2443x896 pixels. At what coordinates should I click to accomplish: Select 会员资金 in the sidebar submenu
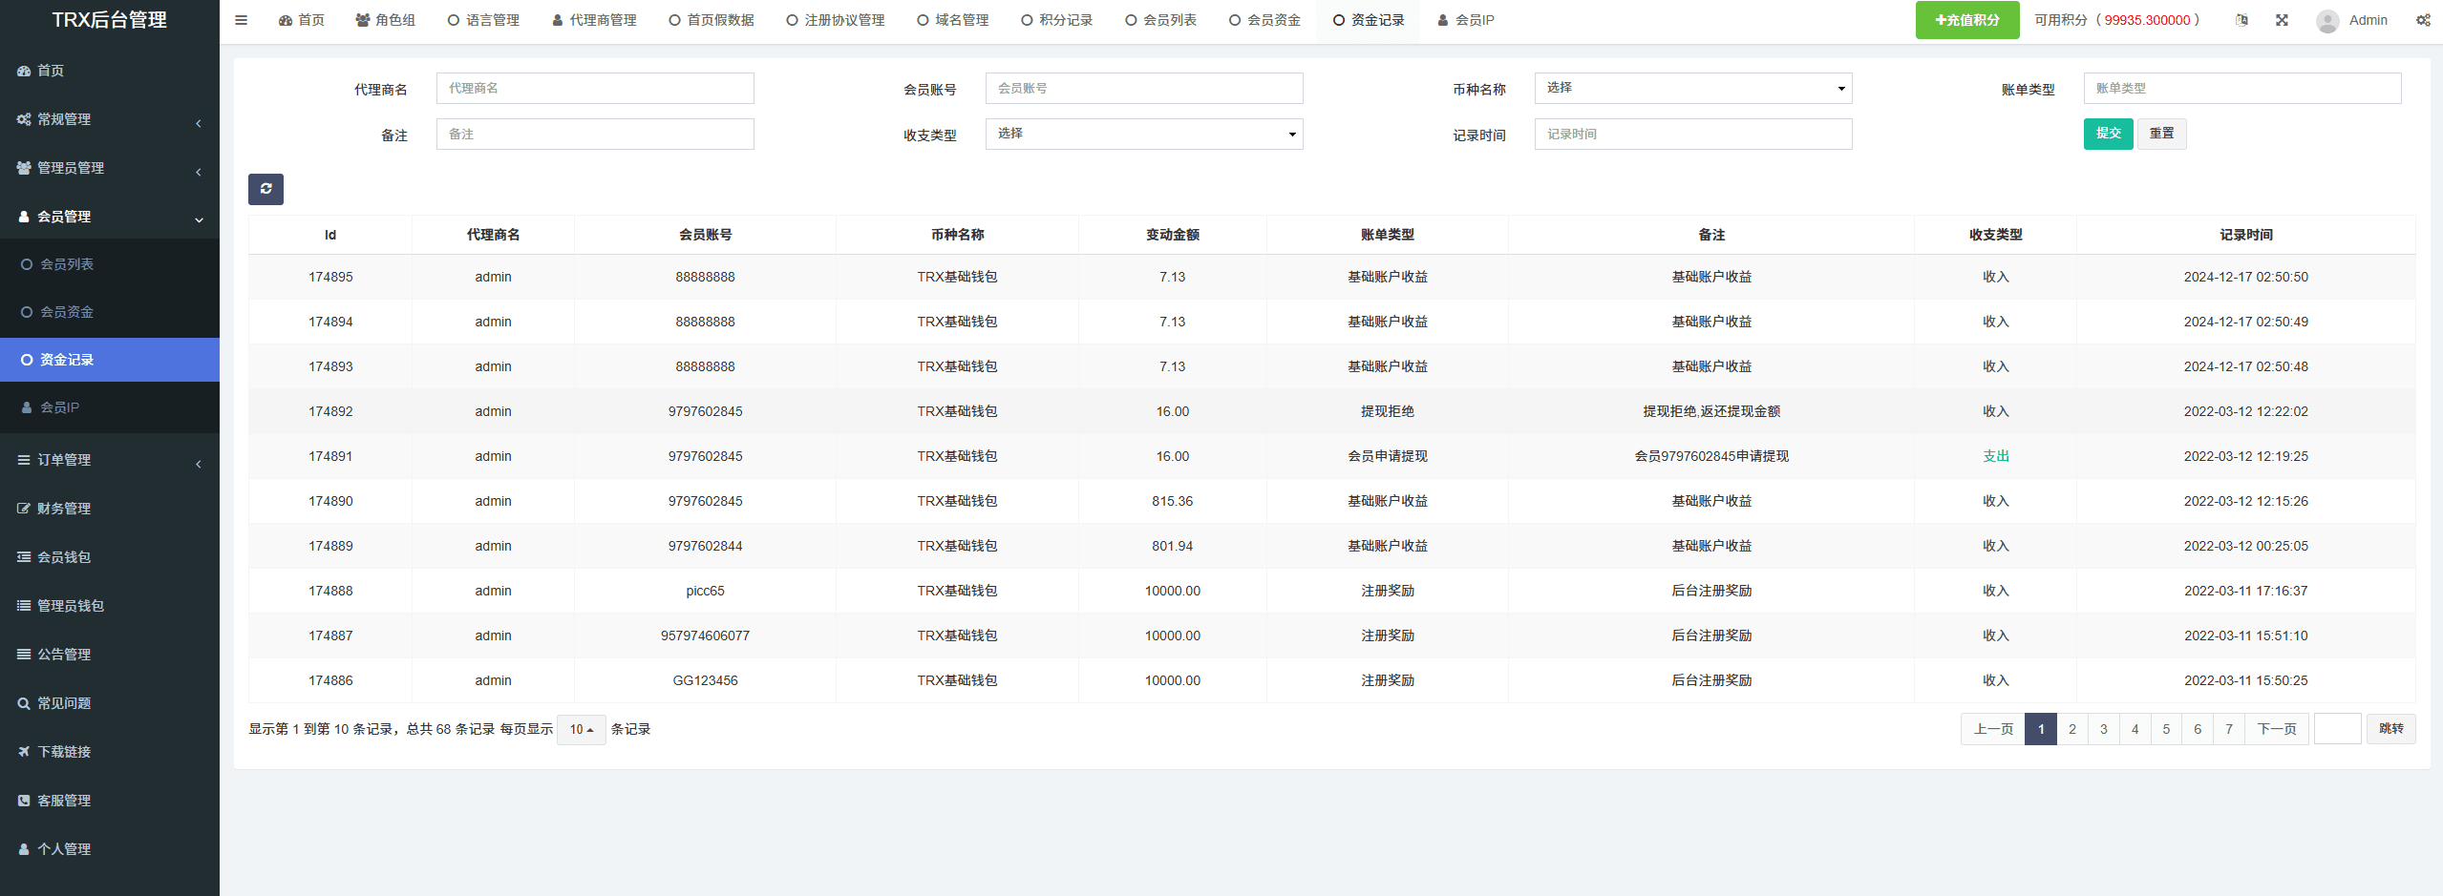click(110, 312)
